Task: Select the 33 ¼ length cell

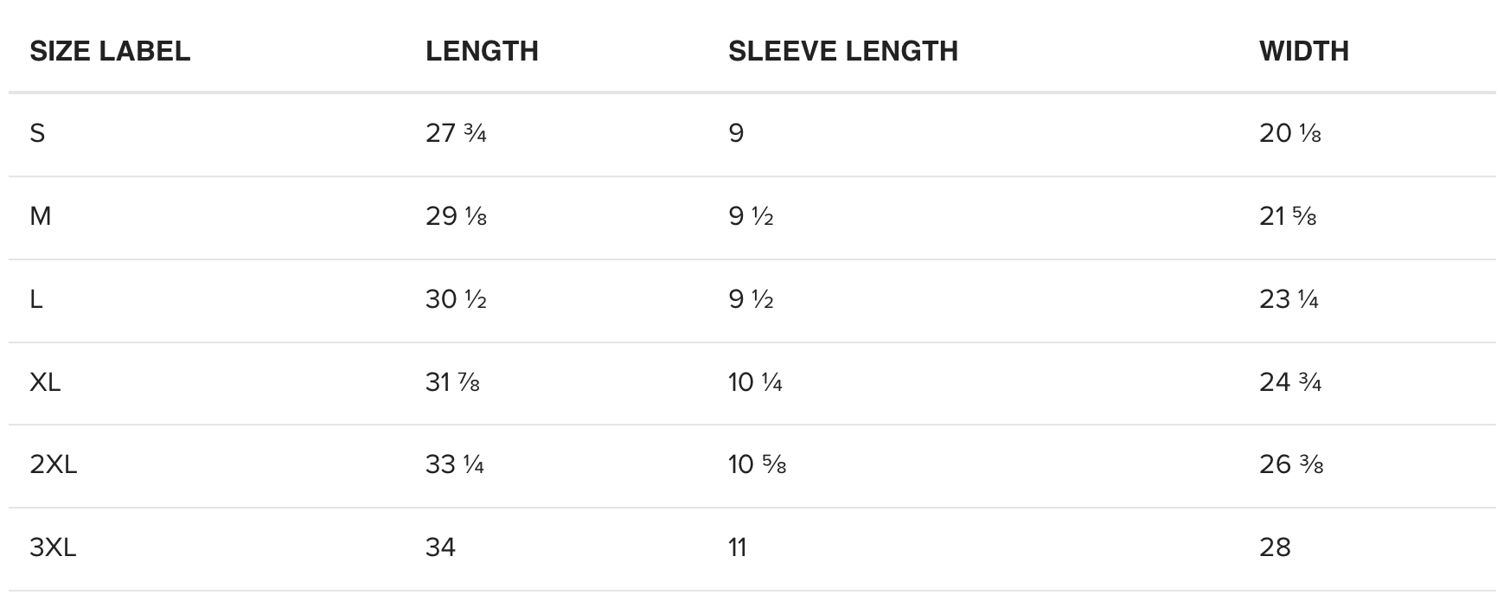Action: pyautogui.click(x=455, y=465)
